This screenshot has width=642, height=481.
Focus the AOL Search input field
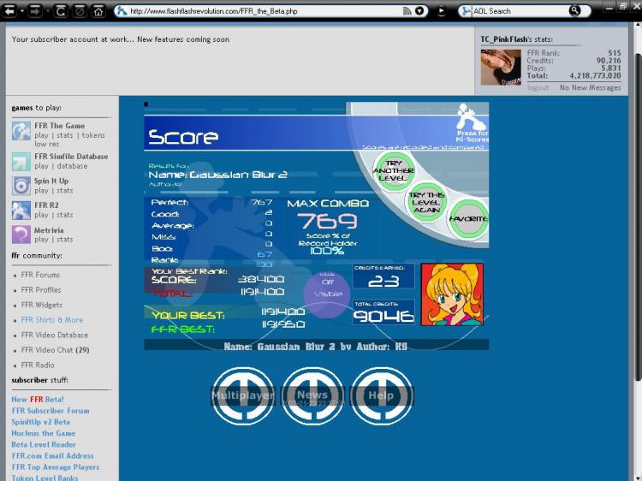[520, 11]
